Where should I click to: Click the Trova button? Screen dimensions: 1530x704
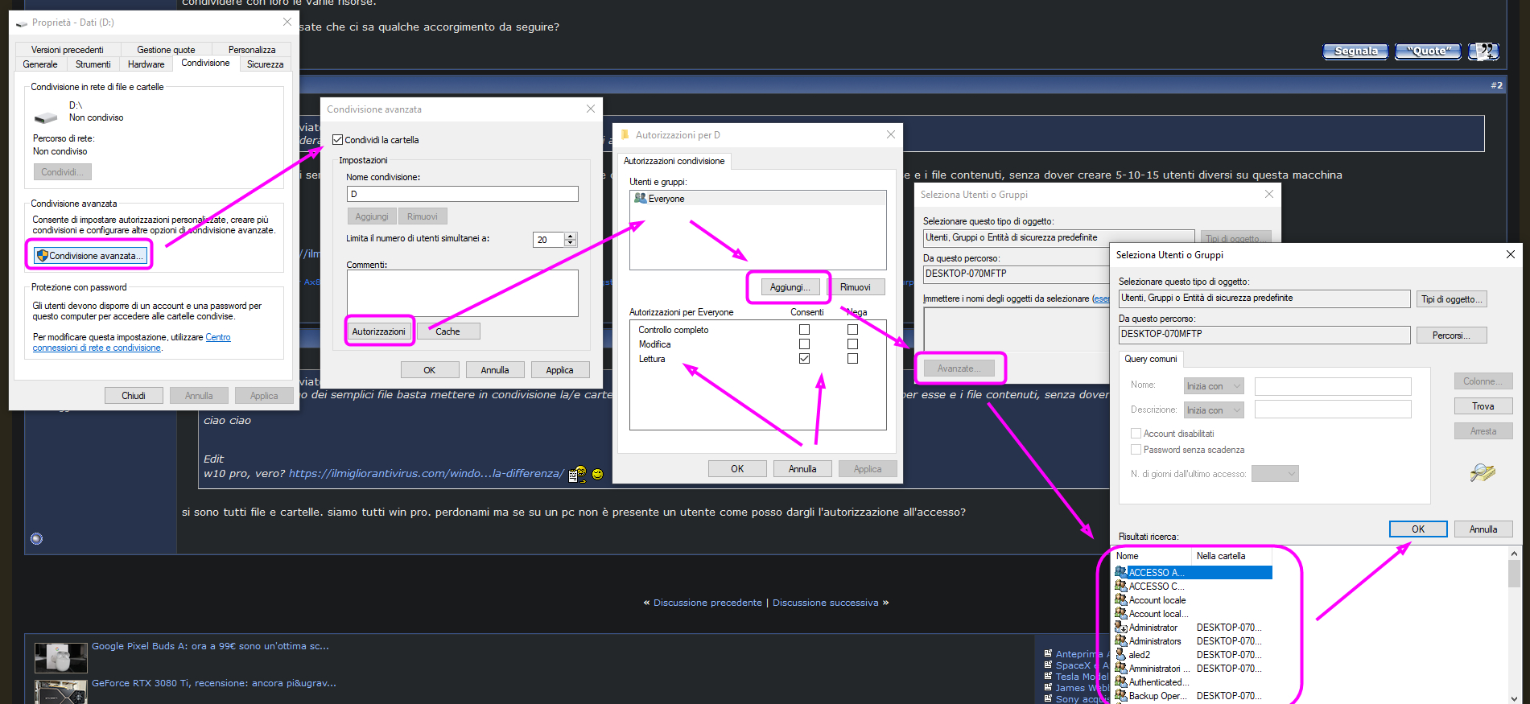1483,406
